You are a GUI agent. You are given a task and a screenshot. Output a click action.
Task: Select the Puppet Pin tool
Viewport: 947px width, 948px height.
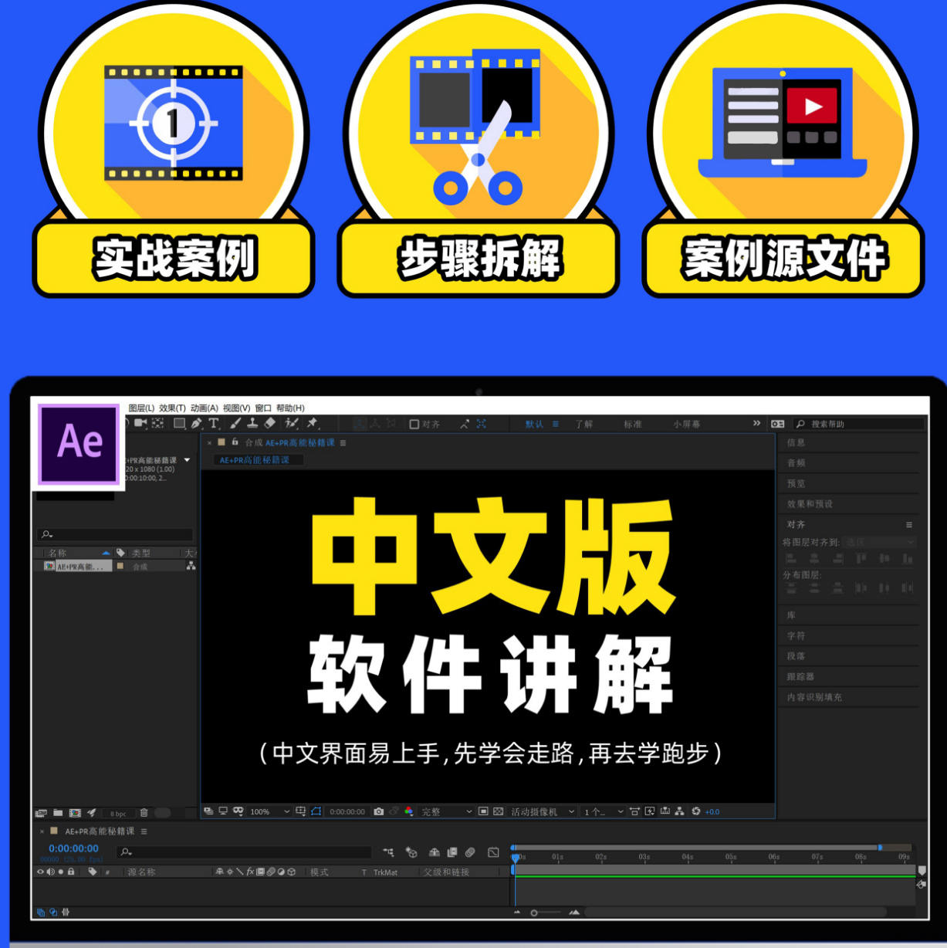coord(312,423)
